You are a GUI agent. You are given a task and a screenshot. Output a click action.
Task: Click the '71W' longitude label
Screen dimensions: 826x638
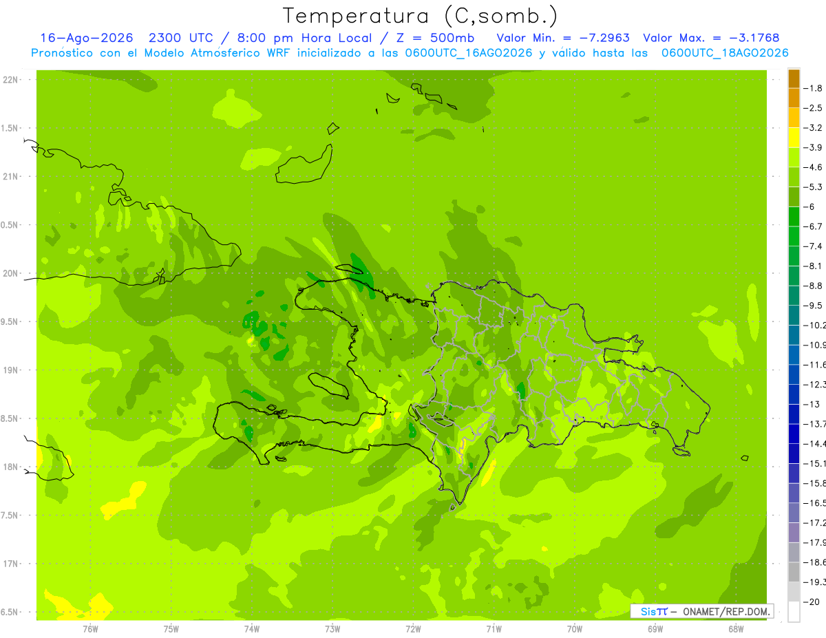click(x=494, y=629)
